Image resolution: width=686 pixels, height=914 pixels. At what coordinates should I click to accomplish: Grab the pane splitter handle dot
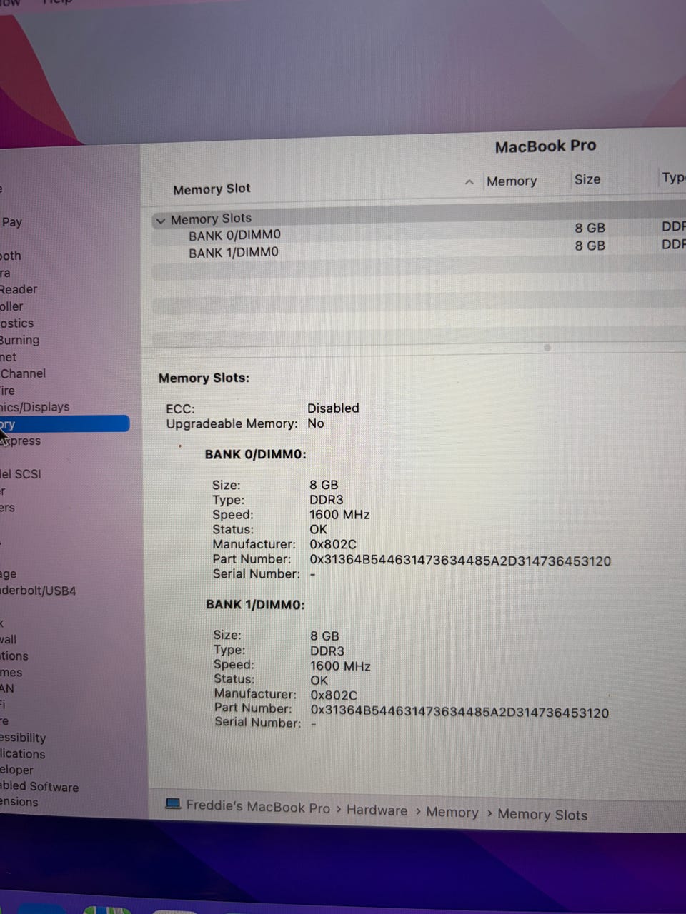[547, 348]
